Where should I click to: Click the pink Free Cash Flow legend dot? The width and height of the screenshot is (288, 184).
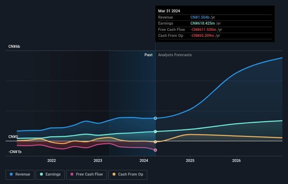[x=72, y=174]
